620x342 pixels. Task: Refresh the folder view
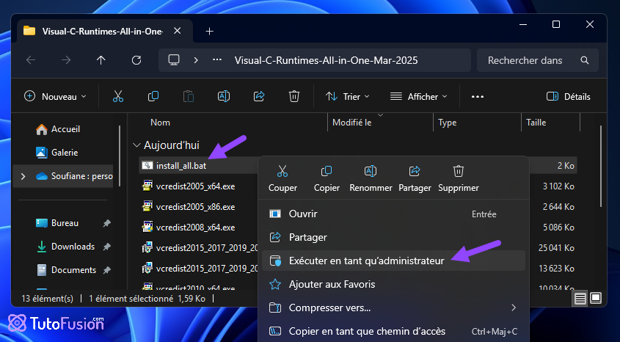pos(136,60)
